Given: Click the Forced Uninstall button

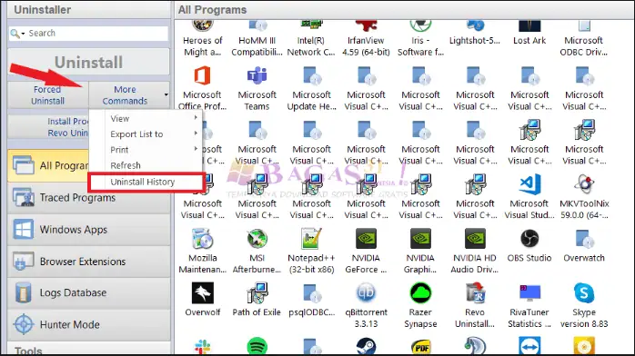Looking at the screenshot, I should [48, 95].
